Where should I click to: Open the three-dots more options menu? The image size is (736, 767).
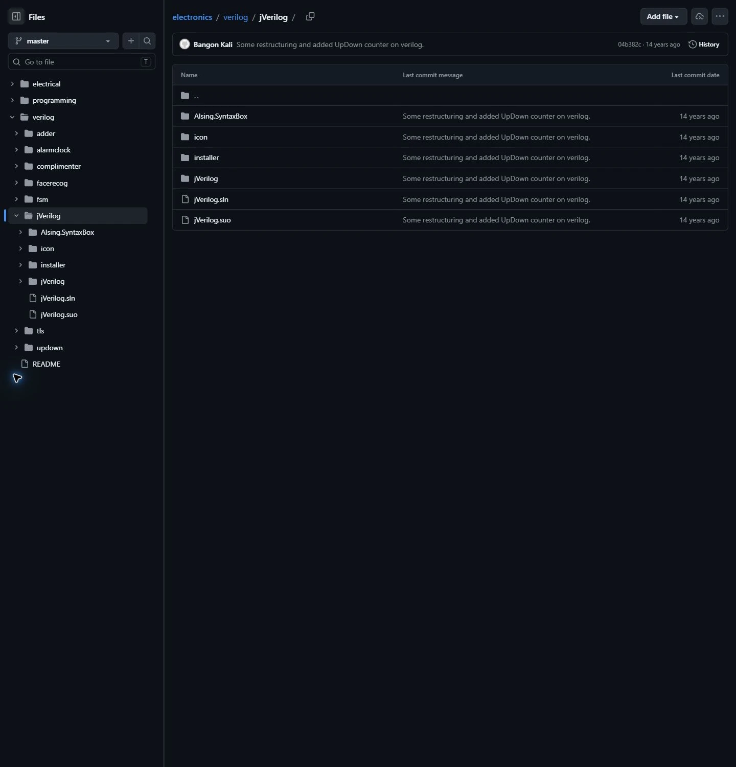coord(720,16)
